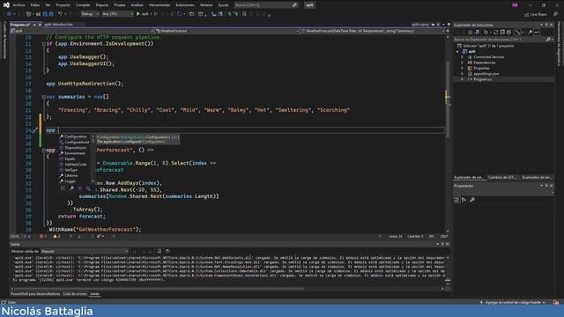564x317 pixels.
Task: Close the Program.cs tab
Action: [39, 25]
